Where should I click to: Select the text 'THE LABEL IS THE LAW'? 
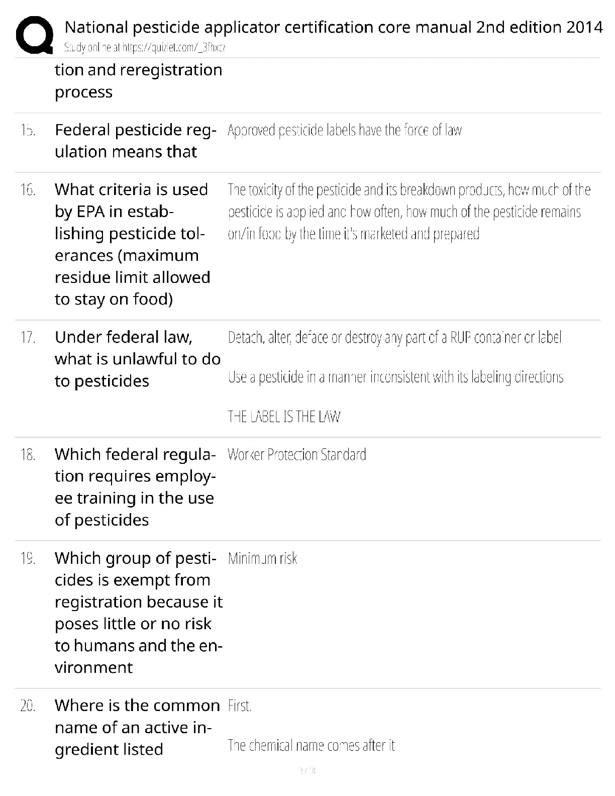click(x=284, y=417)
